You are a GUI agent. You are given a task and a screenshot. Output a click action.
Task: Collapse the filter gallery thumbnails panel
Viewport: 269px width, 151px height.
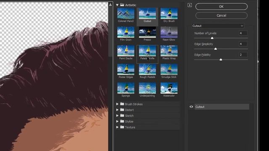pyautogui.click(x=190, y=5)
